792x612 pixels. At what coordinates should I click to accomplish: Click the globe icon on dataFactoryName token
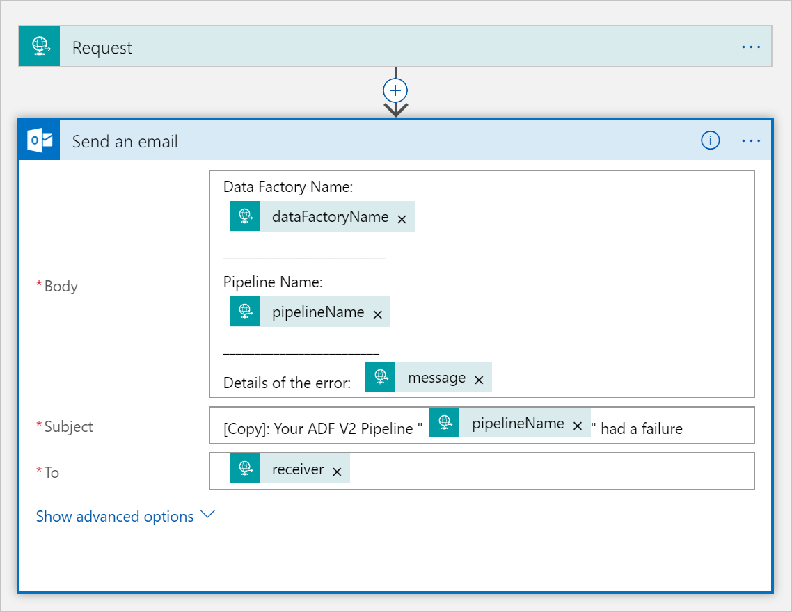point(244,216)
